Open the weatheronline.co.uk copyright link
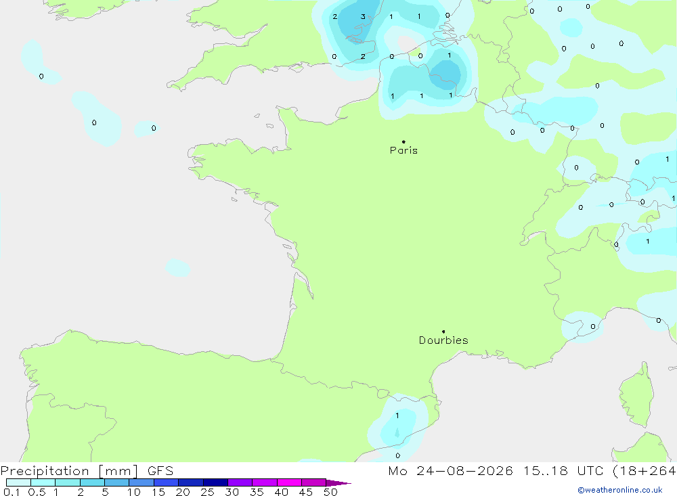The image size is (677, 496). (619, 490)
